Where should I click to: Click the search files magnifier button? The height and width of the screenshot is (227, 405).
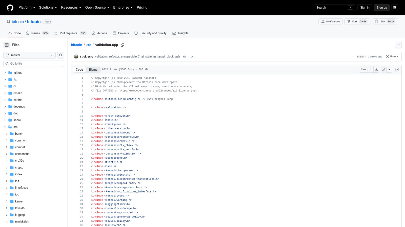[61, 55]
